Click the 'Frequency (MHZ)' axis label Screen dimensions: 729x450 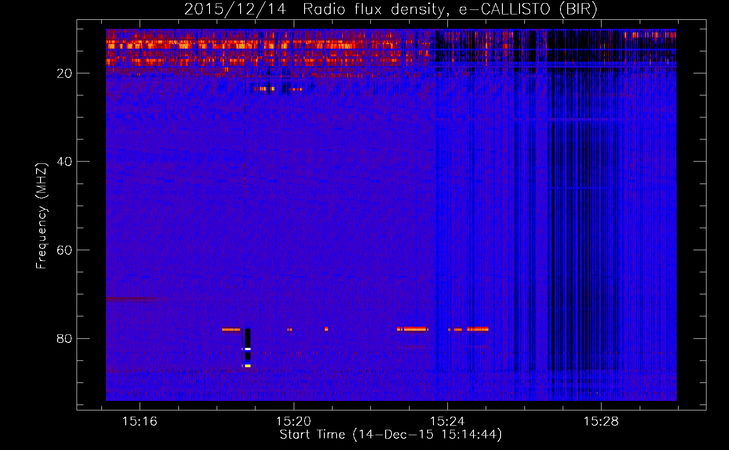click(41, 216)
